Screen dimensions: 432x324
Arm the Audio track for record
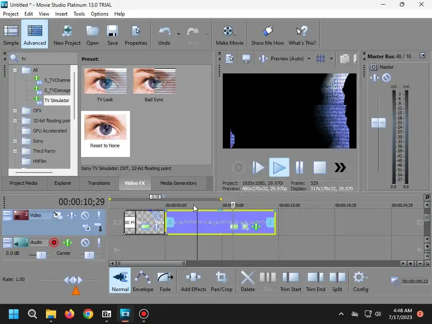click(x=54, y=243)
